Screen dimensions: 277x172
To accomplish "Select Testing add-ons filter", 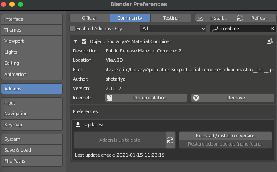I will [x=171, y=18].
